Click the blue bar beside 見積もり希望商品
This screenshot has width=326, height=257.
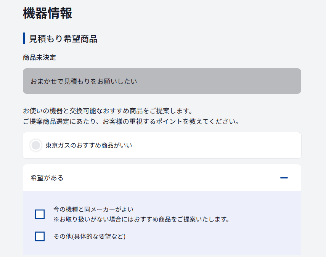point(24,39)
